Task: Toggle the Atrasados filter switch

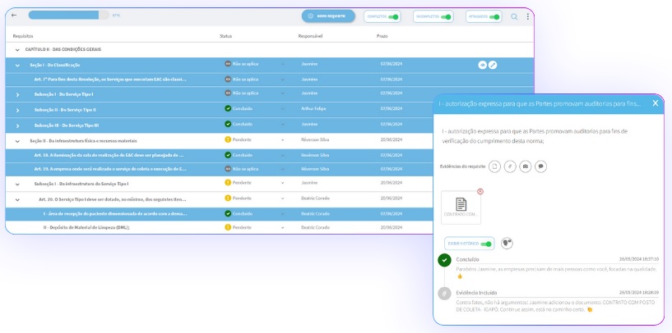Action: (495, 16)
